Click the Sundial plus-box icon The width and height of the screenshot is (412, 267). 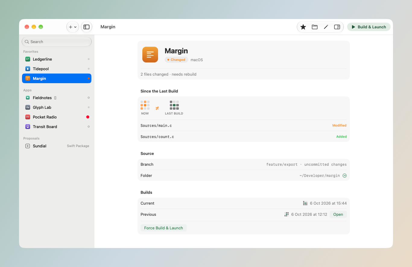tap(28, 146)
